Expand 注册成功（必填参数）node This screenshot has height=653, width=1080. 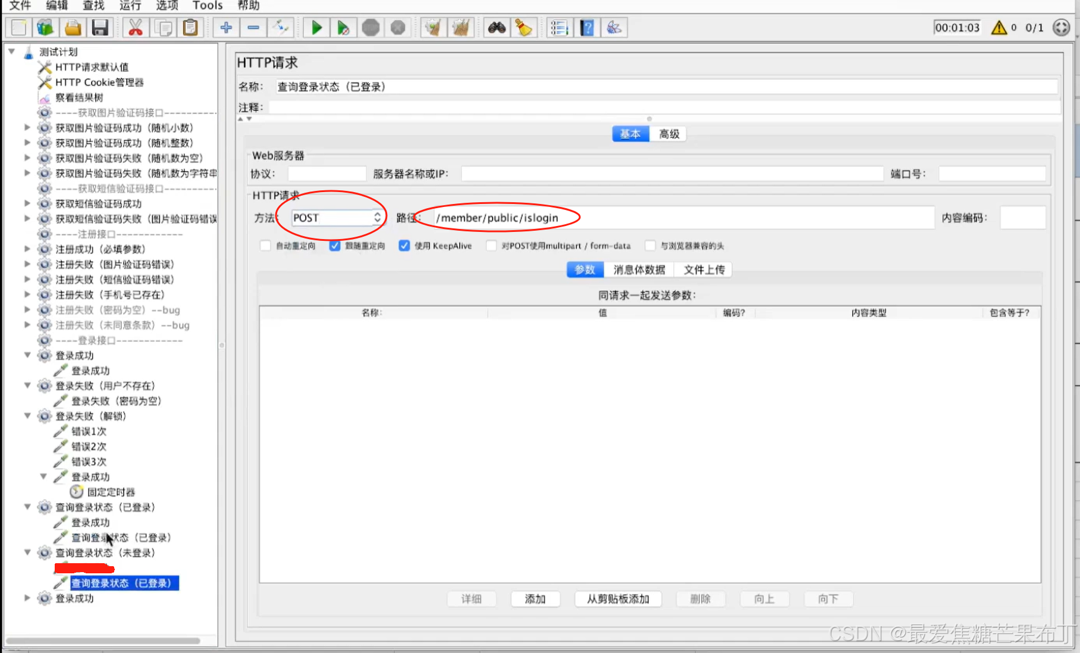click(x=27, y=249)
